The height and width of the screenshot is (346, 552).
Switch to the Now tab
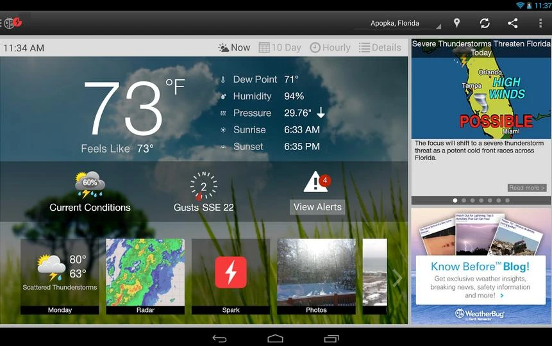coord(234,47)
